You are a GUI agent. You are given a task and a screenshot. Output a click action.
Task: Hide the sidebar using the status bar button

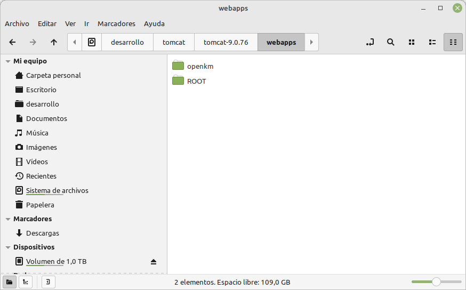(48, 282)
